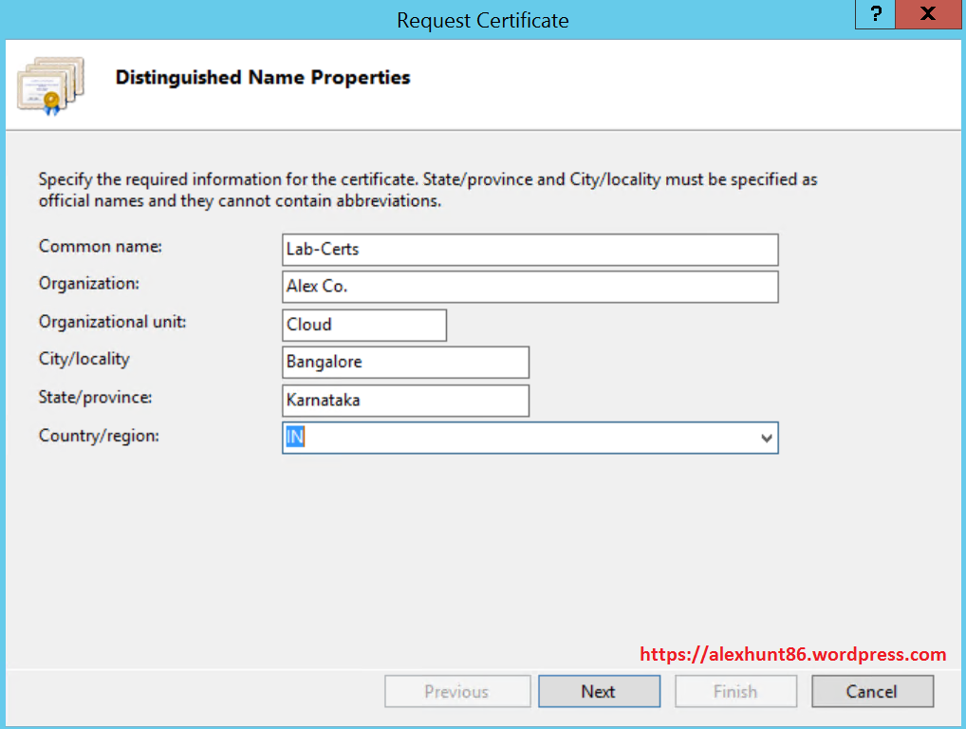The image size is (966, 729).
Task: Click the greyed-out Previous button
Action: [x=456, y=692]
